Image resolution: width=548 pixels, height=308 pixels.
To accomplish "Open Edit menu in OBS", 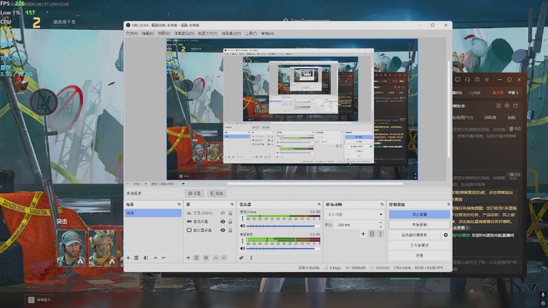I will (x=147, y=34).
